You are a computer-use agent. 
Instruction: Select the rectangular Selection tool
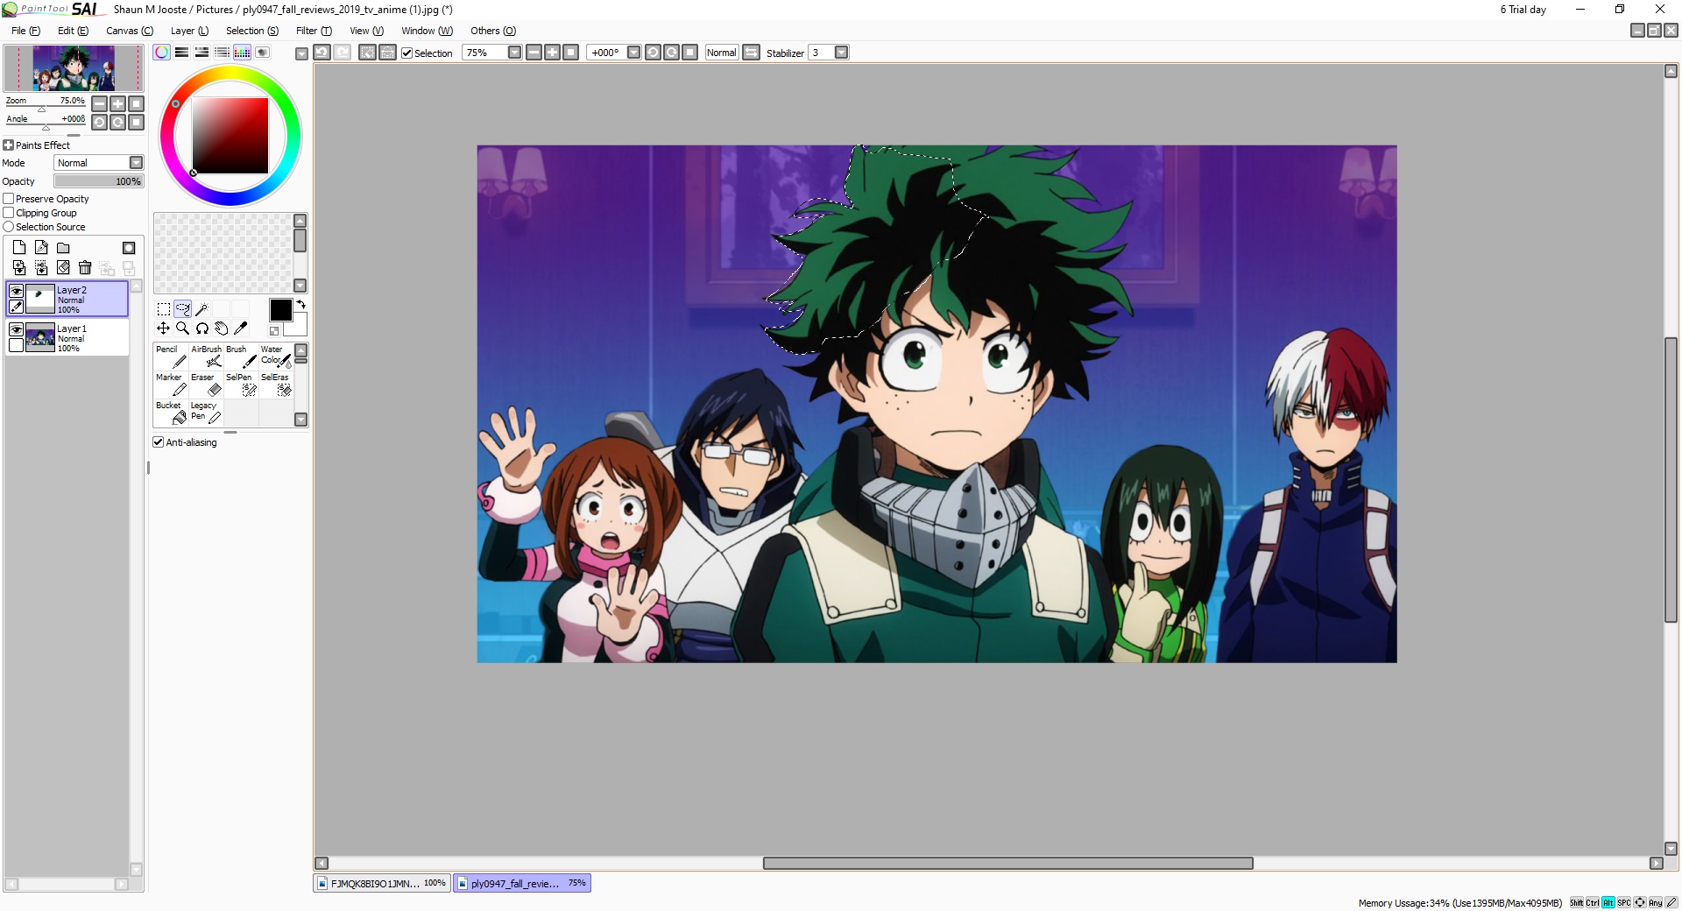click(x=164, y=309)
